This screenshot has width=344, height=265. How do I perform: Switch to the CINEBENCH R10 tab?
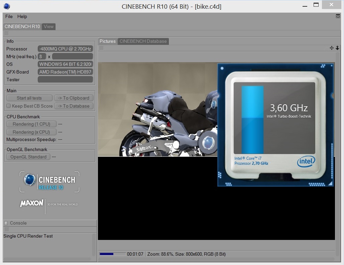pyautogui.click(x=22, y=26)
